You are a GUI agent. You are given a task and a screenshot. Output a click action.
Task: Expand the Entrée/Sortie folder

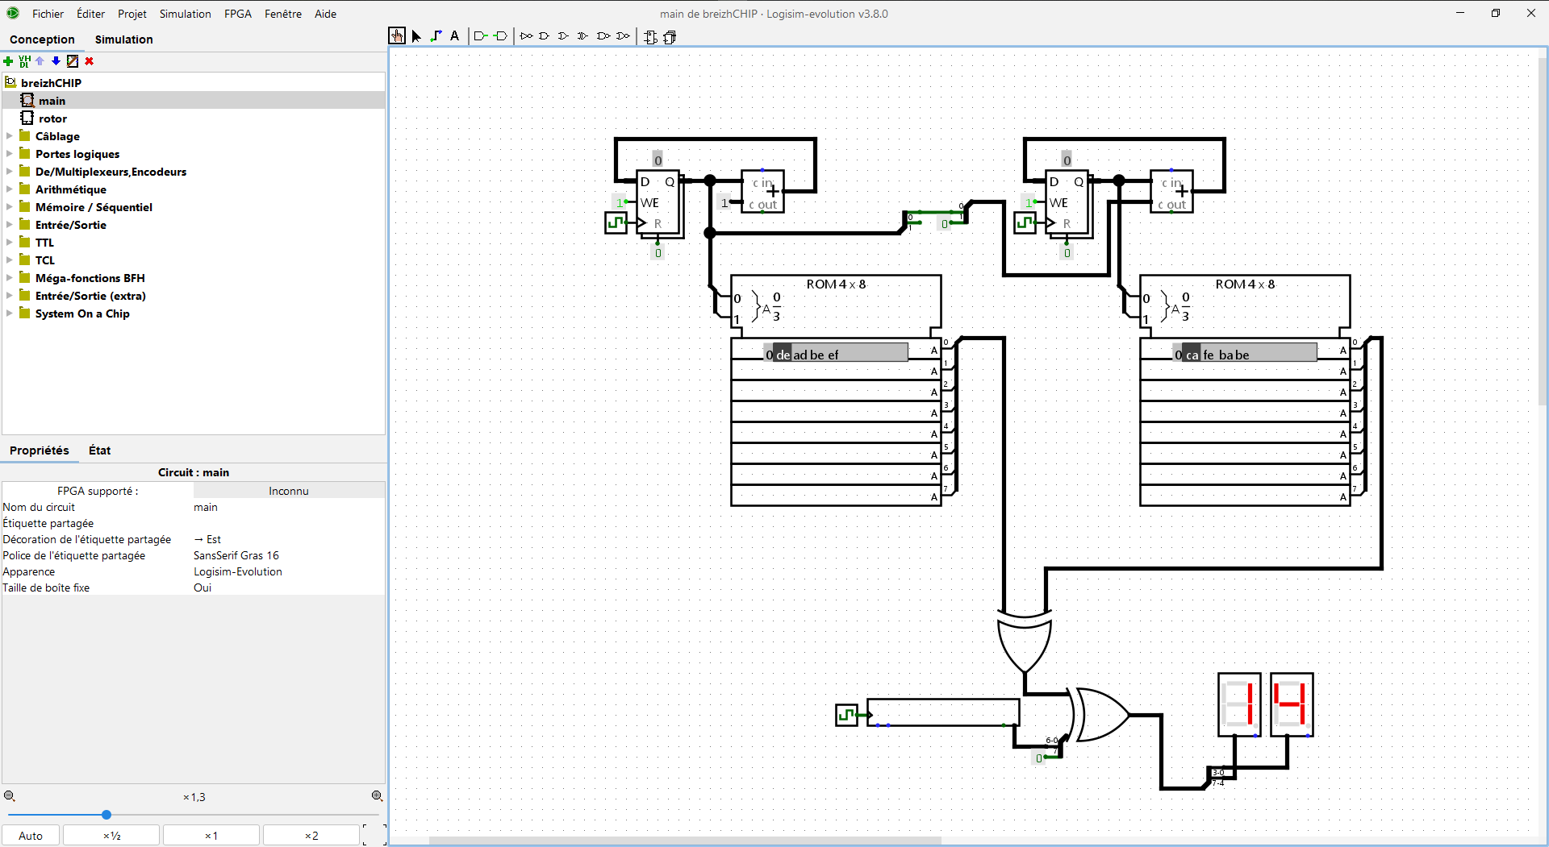(10, 225)
